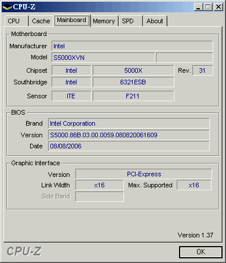This screenshot has height=263, width=226.
Task: Click the OK button
Action: point(201,252)
